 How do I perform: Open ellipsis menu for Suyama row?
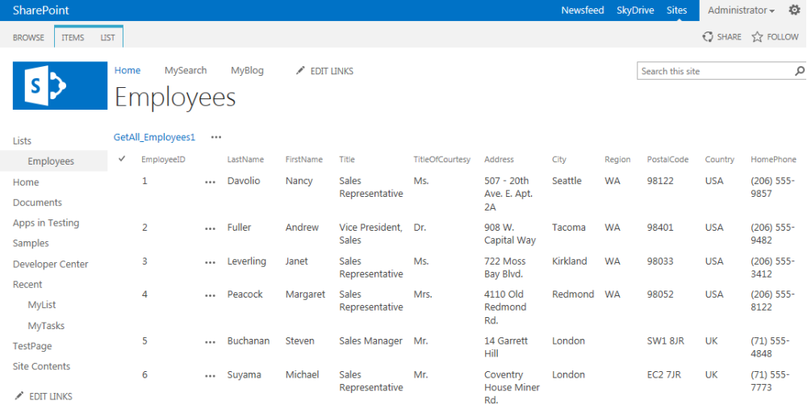coord(210,376)
